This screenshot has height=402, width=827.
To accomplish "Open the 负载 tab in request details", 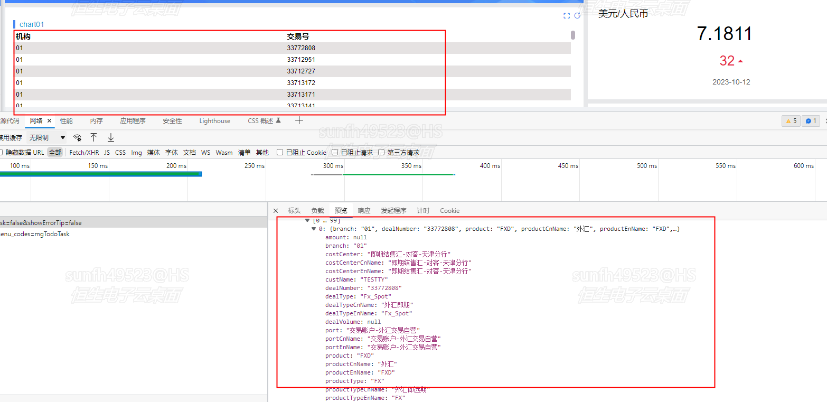I will point(317,211).
